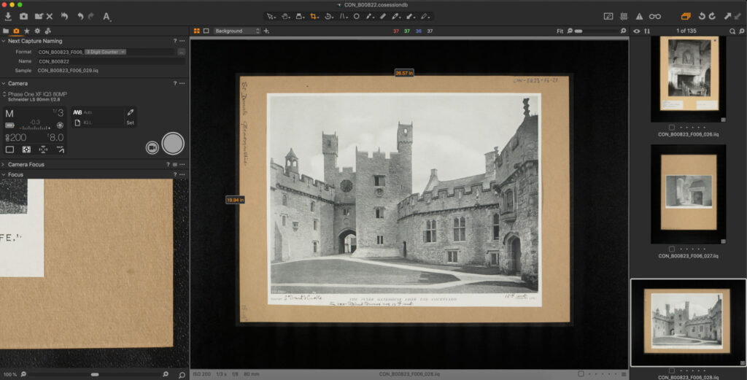Switch viewer to single image mode
The height and width of the screenshot is (380, 747).
[206, 31]
